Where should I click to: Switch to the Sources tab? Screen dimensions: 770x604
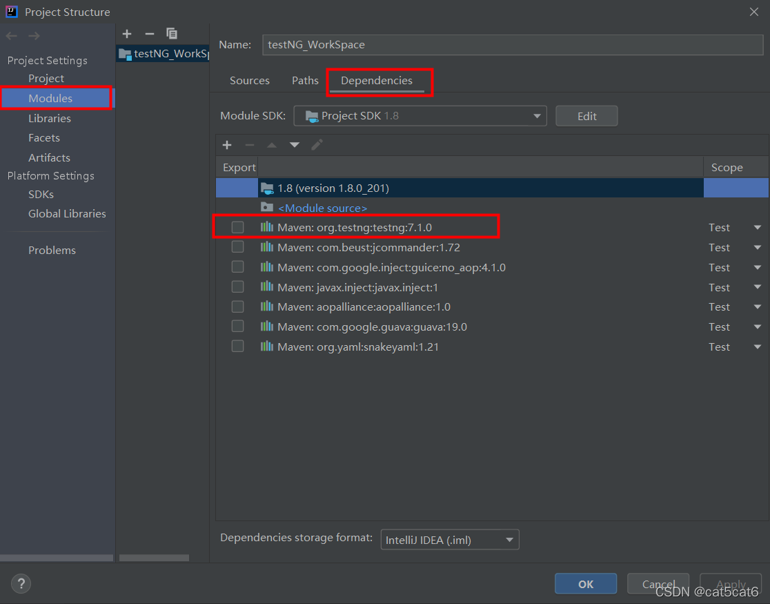[250, 81]
